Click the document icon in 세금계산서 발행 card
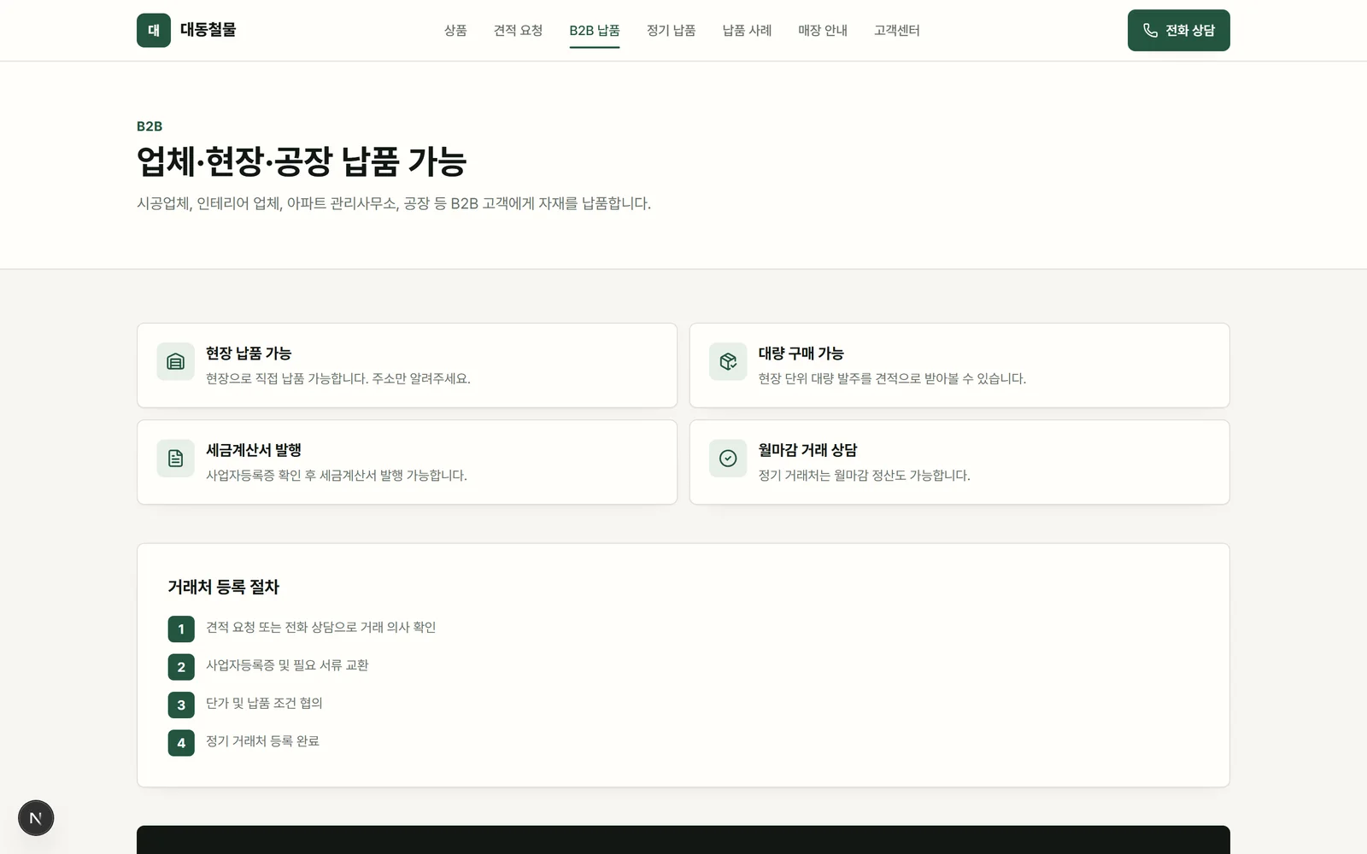The image size is (1367, 854). (175, 458)
